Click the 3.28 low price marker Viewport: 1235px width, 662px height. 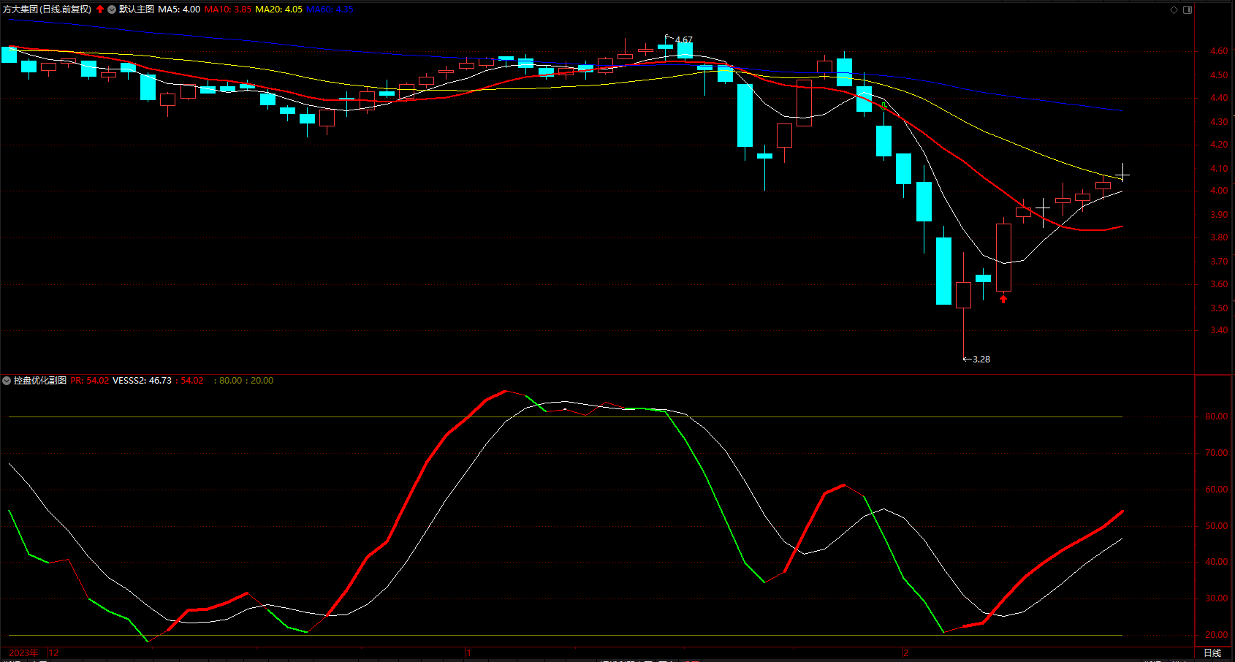(x=981, y=359)
